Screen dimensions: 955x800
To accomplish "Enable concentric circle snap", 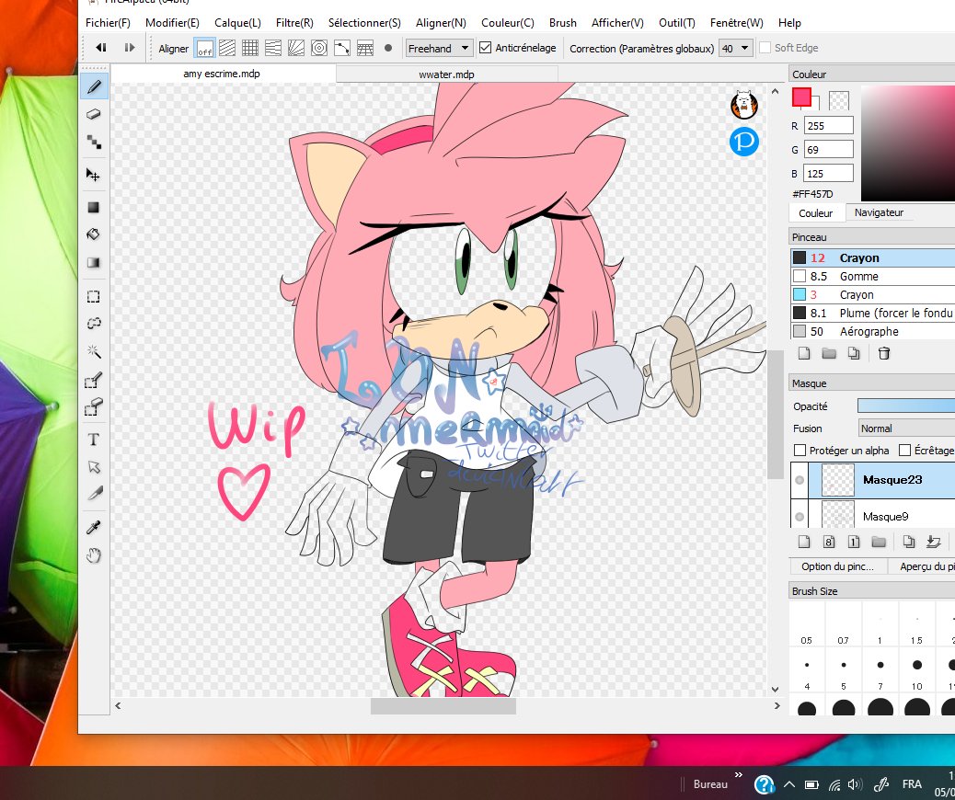I will [319, 48].
